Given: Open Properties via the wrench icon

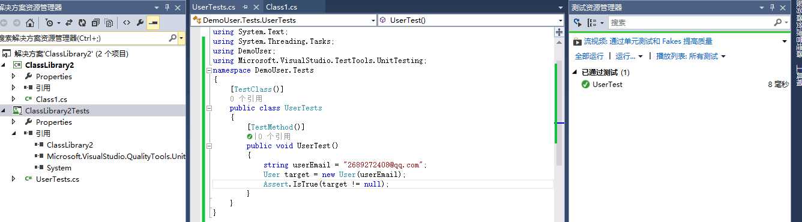Looking at the screenshot, I should (140, 23).
